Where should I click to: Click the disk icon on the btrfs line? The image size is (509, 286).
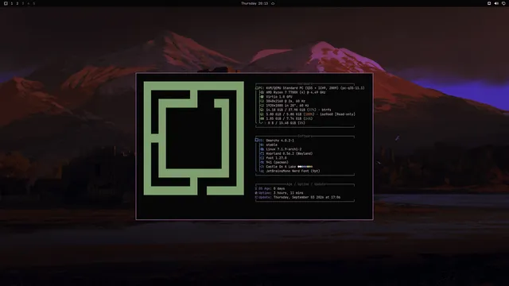coord(262,110)
